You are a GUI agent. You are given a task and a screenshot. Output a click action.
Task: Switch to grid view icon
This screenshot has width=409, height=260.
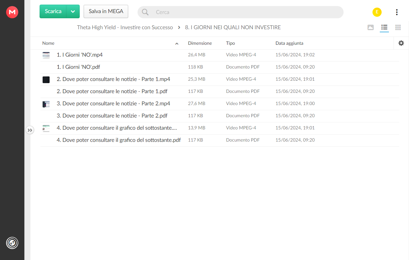tap(398, 27)
